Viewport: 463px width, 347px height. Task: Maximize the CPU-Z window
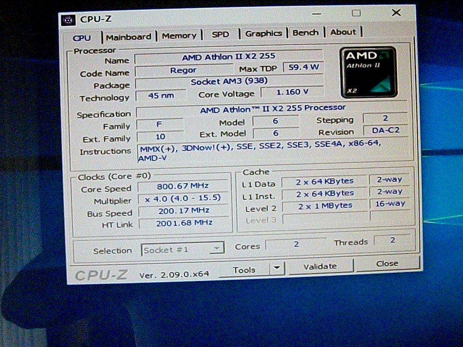pos(357,13)
